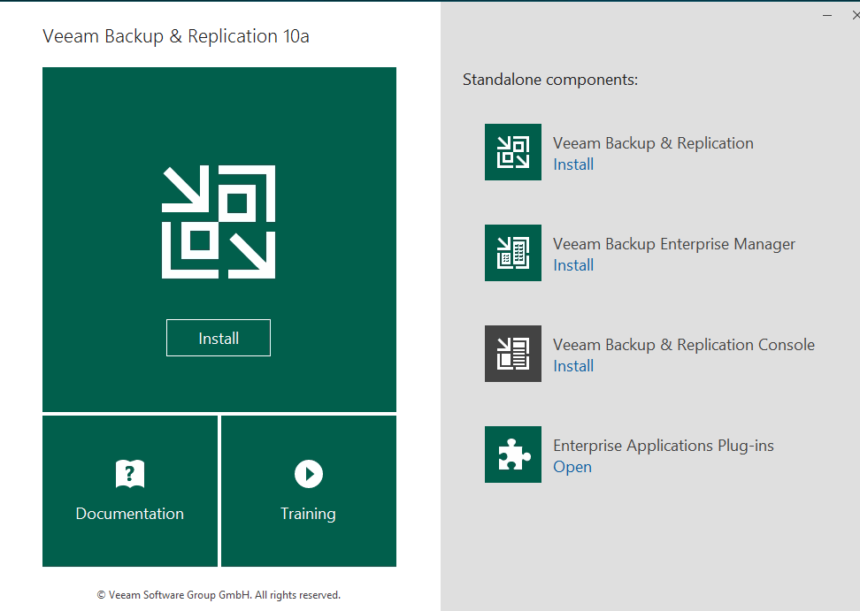860x611 pixels.
Task: Click the Enterprise Applications Plug-ins title
Action: click(x=664, y=446)
